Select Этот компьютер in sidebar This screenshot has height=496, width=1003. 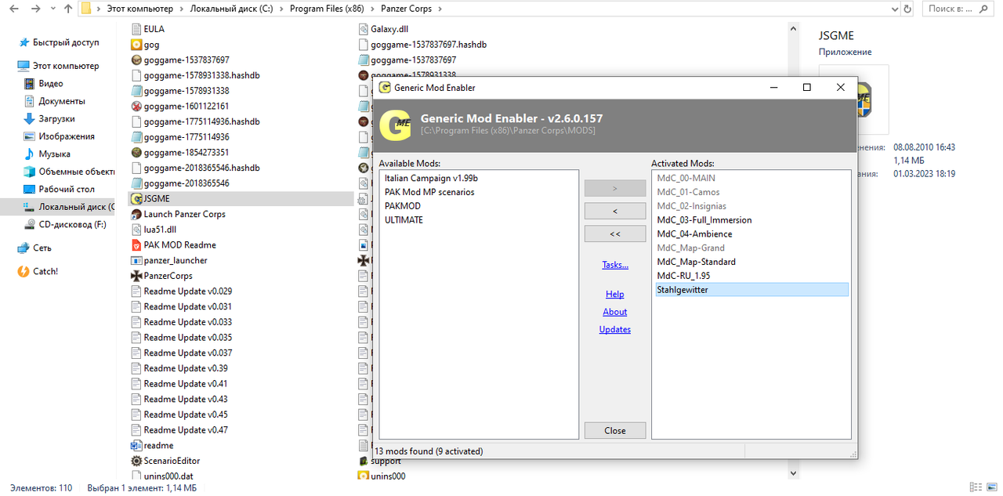pos(59,67)
